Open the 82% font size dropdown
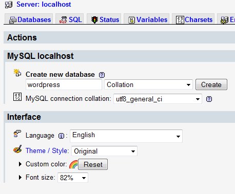This screenshot has height=194, width=235. [73, 178]
